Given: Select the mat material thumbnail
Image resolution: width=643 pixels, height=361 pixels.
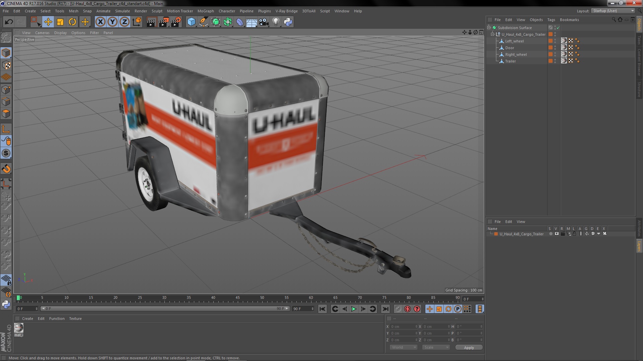Looking at the screenshot, I should click(19, 328).
